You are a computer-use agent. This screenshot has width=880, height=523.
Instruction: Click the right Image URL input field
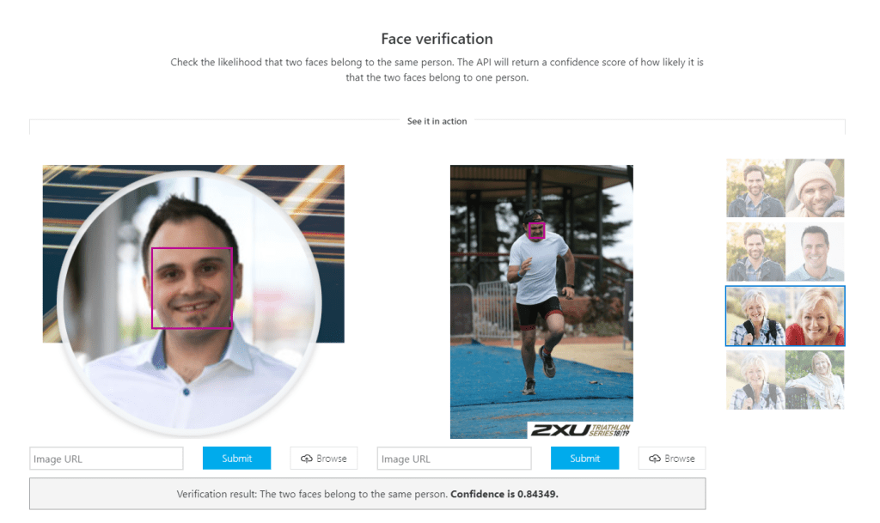pos(454,459)
